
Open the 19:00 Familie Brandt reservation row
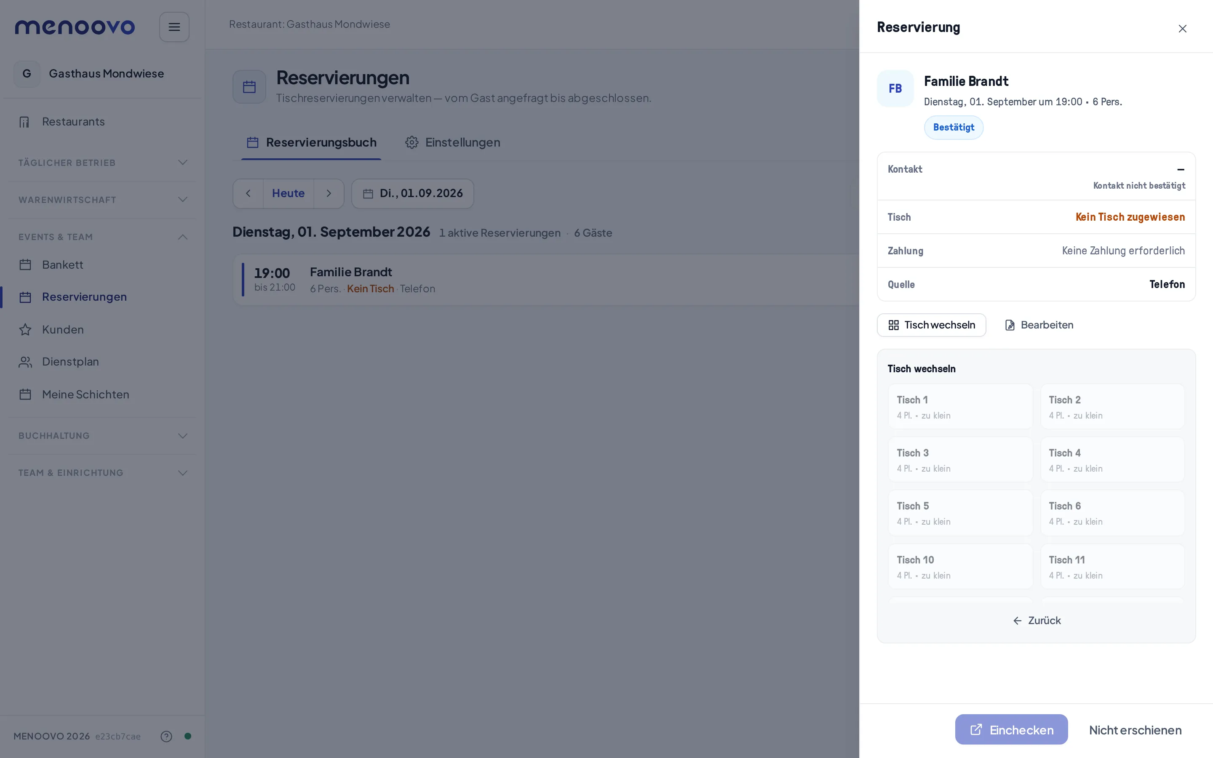[x=546, y=280]
